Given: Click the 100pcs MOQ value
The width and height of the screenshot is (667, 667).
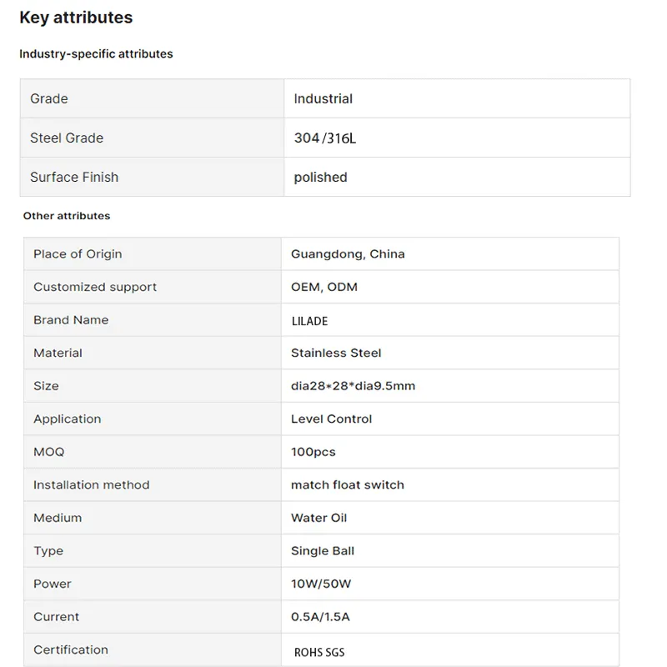Looking at the screenshot, I should click(x=313, y=452).
